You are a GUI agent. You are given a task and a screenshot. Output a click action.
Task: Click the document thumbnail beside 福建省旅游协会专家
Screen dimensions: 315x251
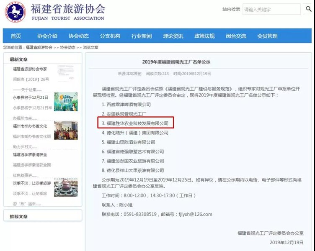(x=66, y=73)
